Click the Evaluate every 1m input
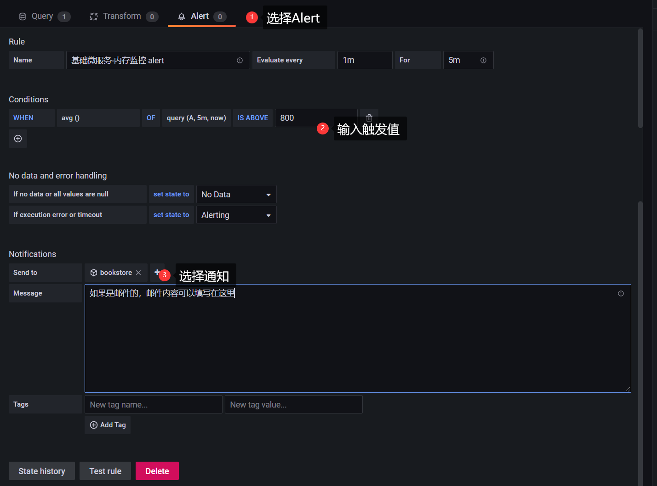657x486 pixels. pos(365,60)
